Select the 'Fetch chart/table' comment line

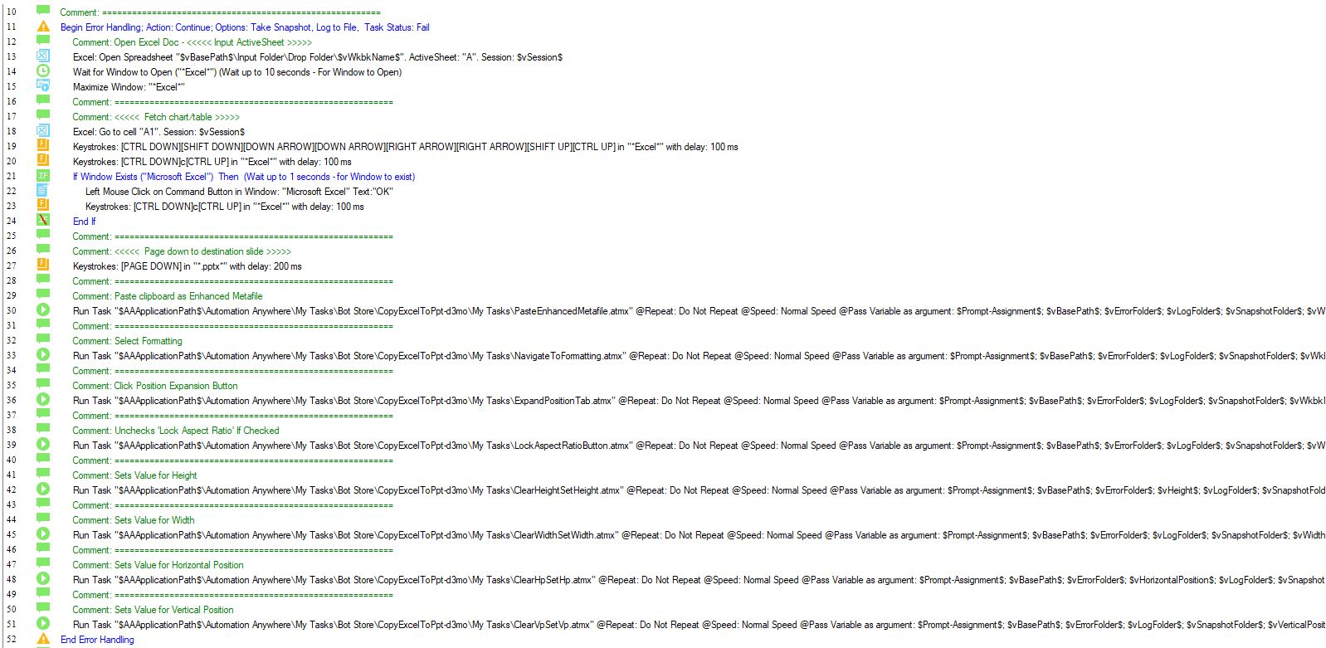156,117
